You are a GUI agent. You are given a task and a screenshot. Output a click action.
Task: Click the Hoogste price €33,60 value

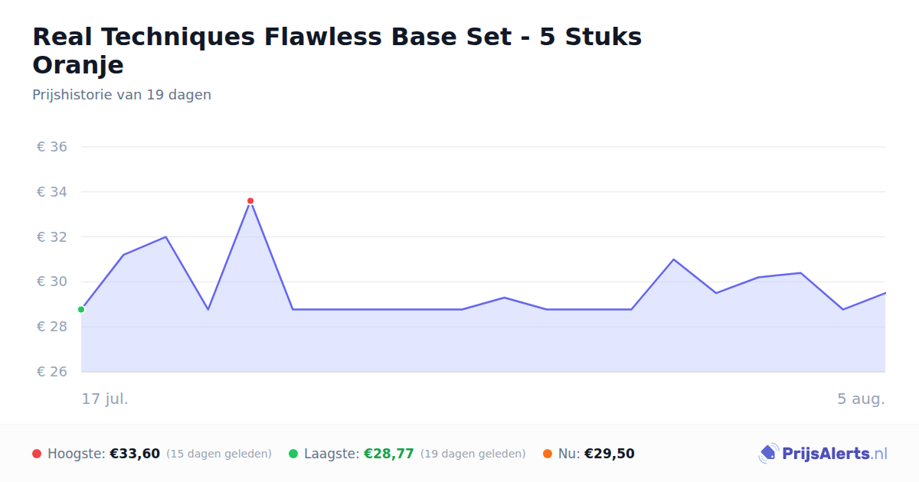[135, 454]
